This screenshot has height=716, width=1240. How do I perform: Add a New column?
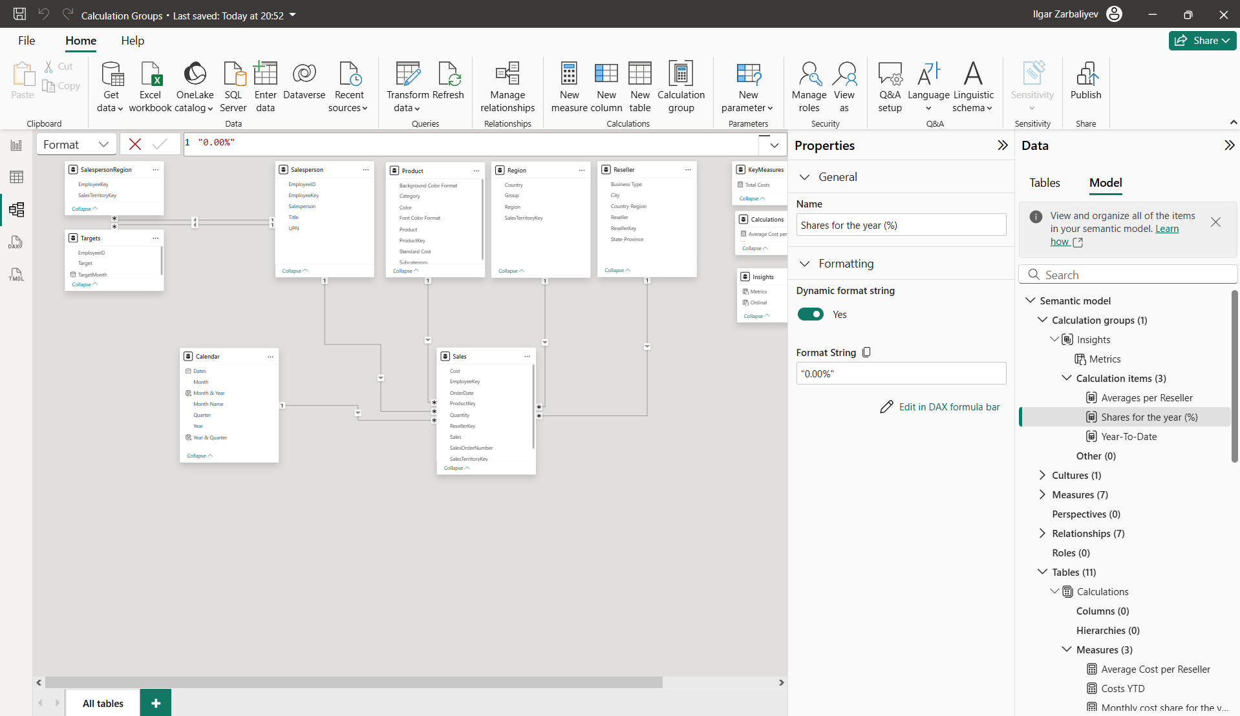pos(606,87)
